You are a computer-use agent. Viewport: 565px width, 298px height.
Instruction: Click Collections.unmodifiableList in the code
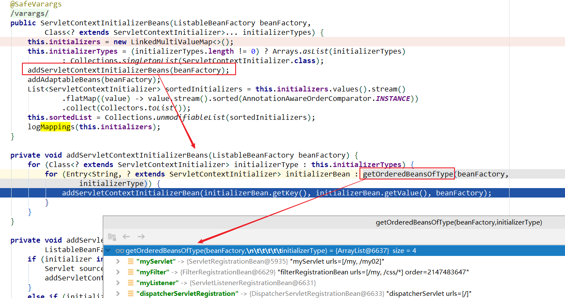165,117
